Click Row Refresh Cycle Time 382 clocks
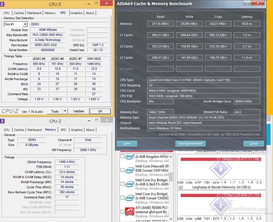This screenshot has height=222, width=273. [x=67, y=192]
